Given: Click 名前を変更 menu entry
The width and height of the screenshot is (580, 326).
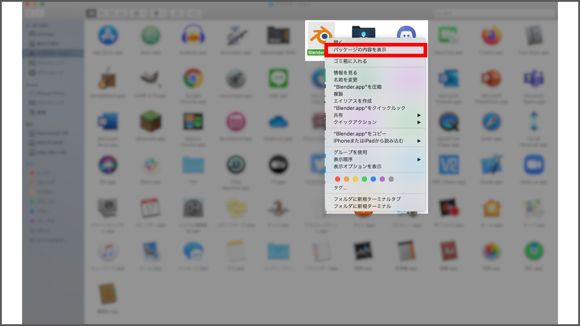Looking at the screenshot, I should [375, 80].
